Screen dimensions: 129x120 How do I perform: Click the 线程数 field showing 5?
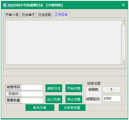112,90
